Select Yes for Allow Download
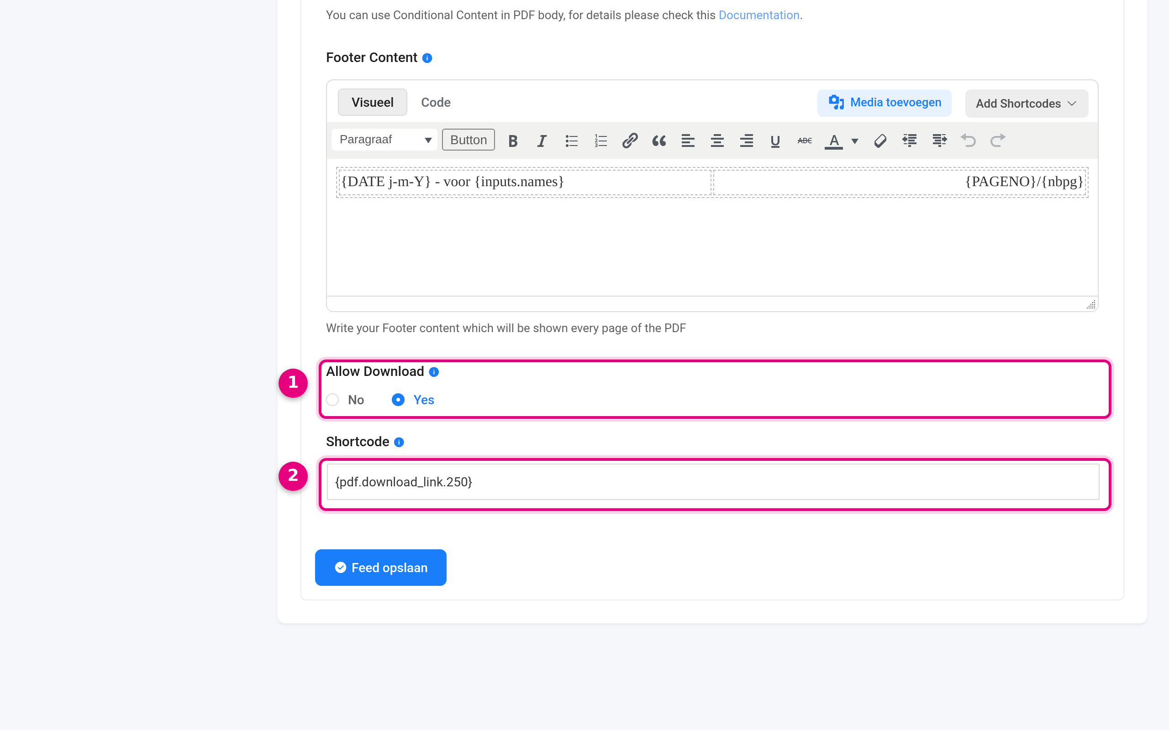 click(398, 400)
